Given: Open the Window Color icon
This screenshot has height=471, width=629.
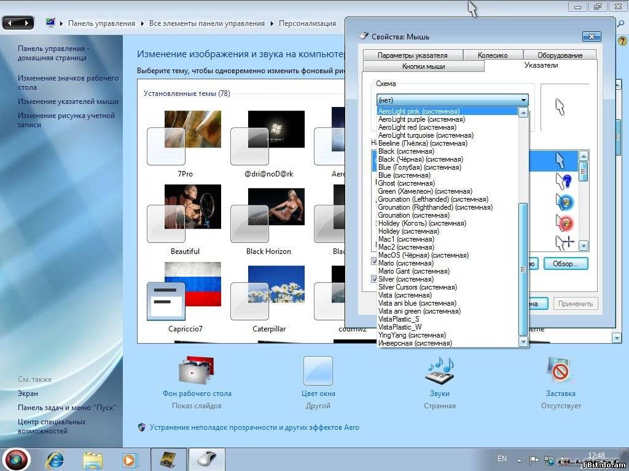Looking at the screenshot, I should tap(318, 371).
